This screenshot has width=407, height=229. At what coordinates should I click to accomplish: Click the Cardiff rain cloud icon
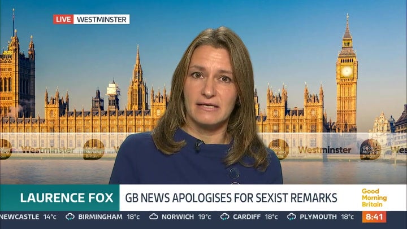[225, 217]
